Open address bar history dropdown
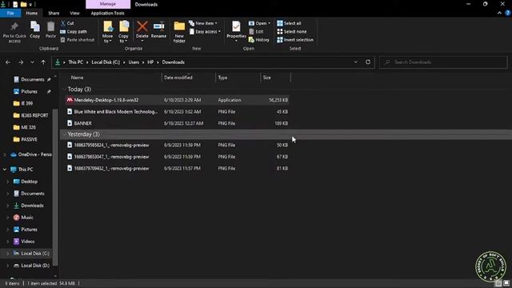 (355, 62)
